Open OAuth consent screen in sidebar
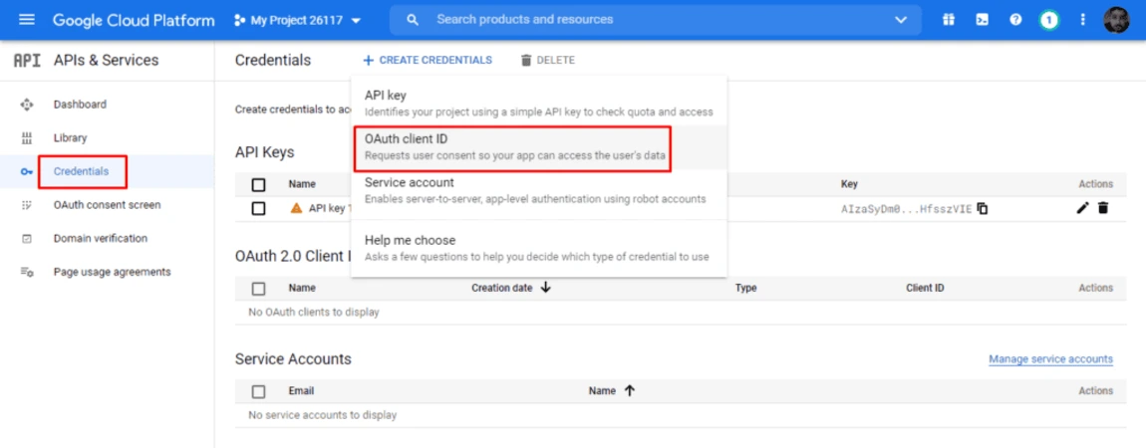The height and width of the screenshot is (448, 1146). (x=107, y=205)
